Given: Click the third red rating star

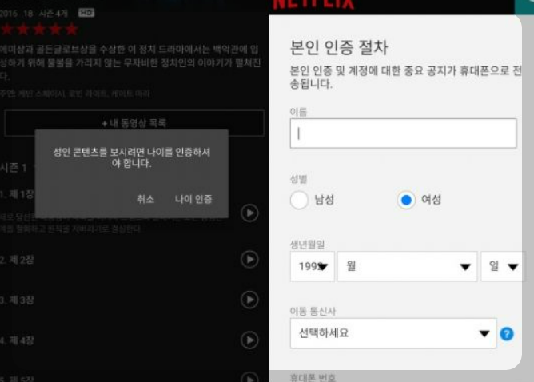Looking at the screenshot, I should click(x=39, y=30).
